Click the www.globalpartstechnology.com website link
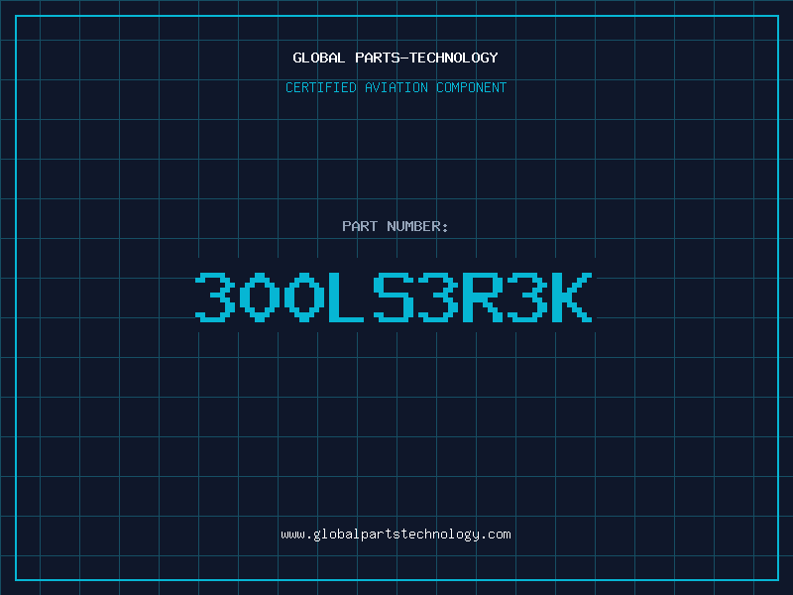The image size is (793, 595). 396,534
